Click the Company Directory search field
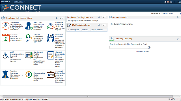The image size is (181, 101). pyautogui.click(x=129, y=47)
